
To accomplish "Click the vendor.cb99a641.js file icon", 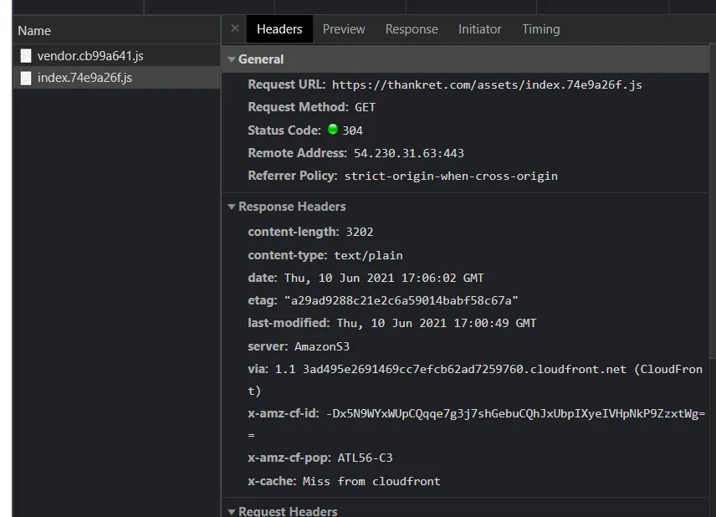I will click(x=26, y=56).
